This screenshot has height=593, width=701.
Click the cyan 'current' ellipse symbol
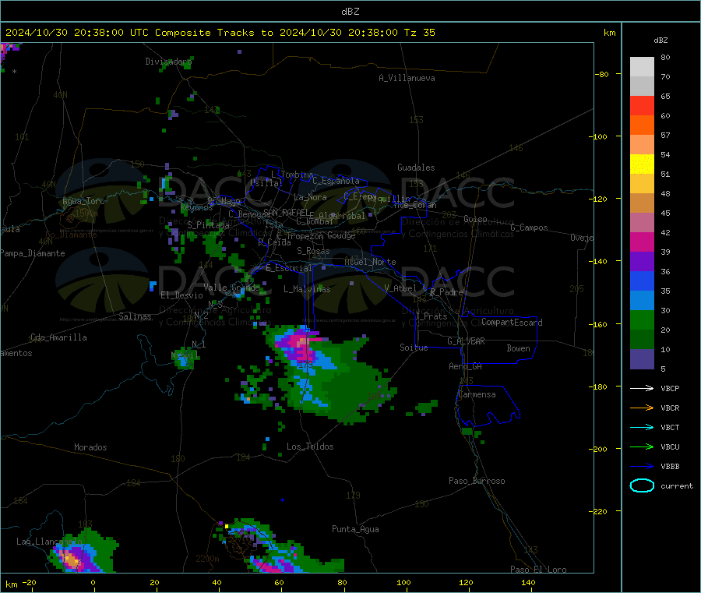(642, 485)
